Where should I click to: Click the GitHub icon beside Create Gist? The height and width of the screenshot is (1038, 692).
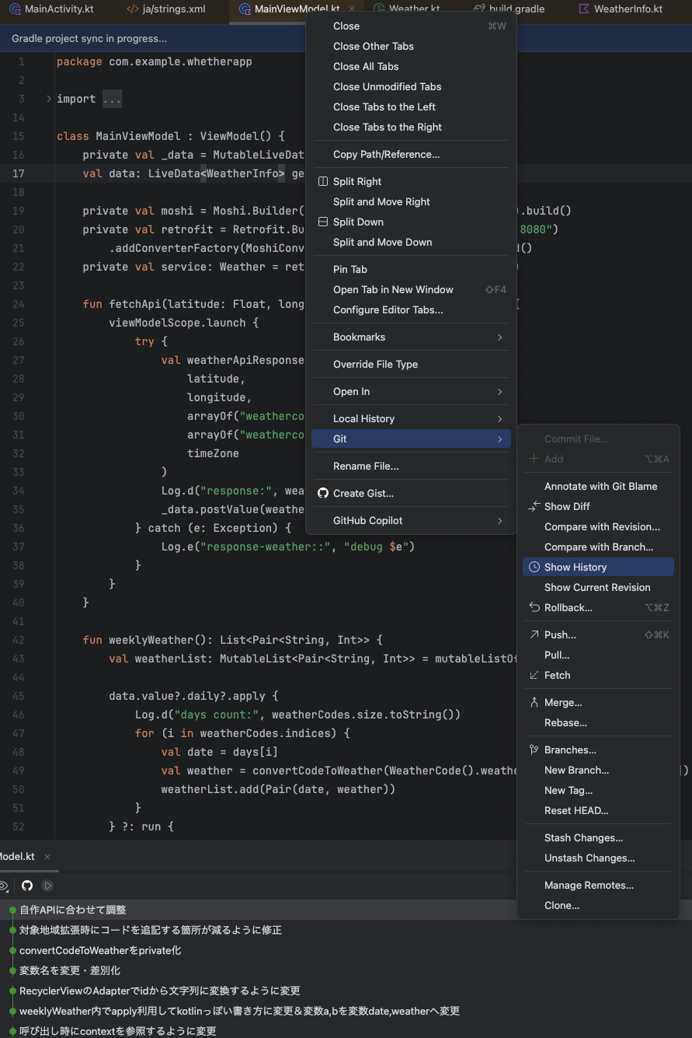point(323,493)
